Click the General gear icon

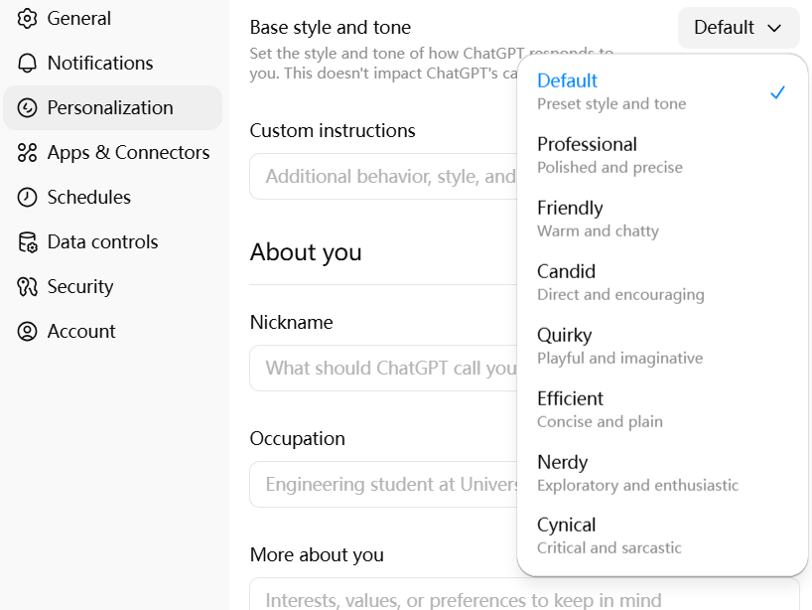pos(27,19)
